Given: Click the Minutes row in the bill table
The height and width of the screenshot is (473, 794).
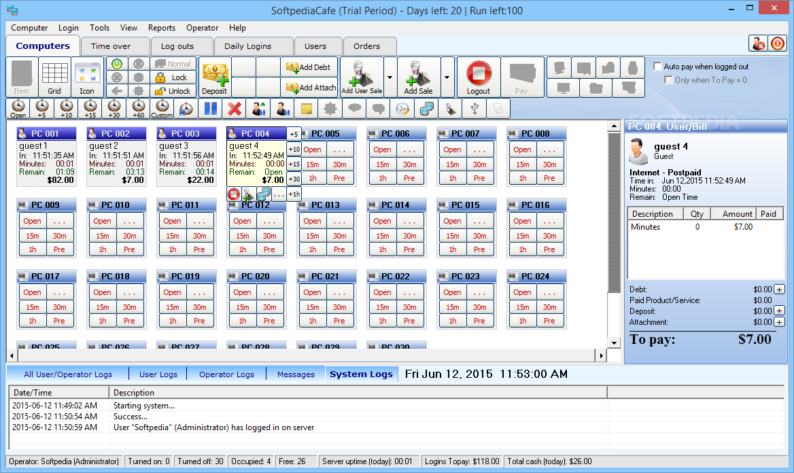Looking at the screenshot, I should click(x=706, y=227).
